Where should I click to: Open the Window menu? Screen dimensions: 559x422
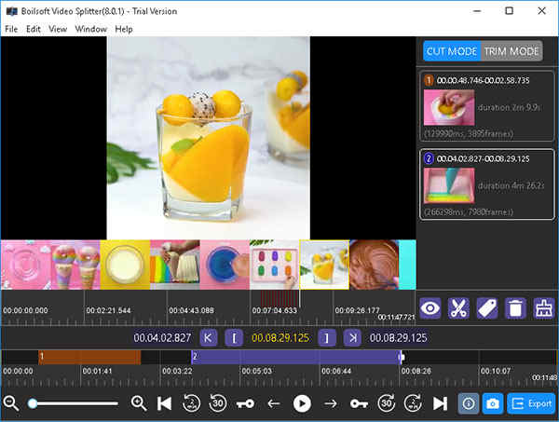[90, 29]
